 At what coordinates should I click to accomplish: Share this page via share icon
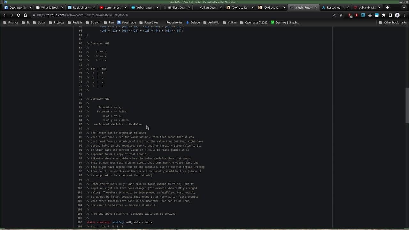pos(334,15)
